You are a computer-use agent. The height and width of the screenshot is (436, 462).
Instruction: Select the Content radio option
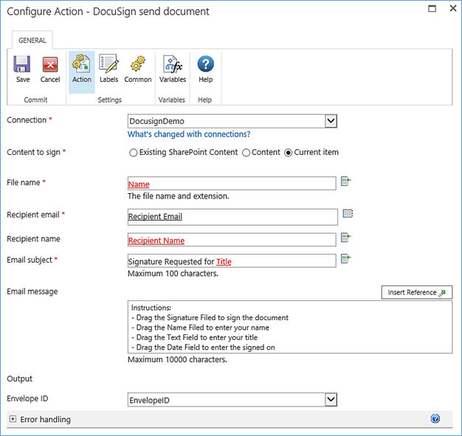coord(246,153)
